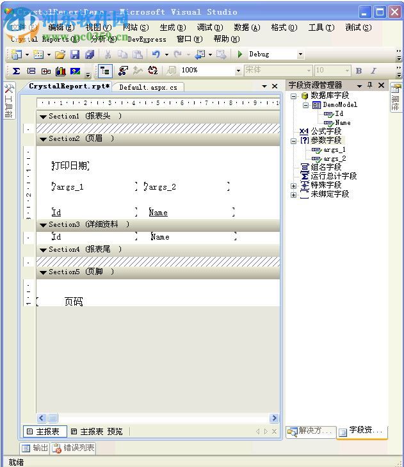
Task: Collapse the 数据库字段 tree node
Action: pos(293,96)
